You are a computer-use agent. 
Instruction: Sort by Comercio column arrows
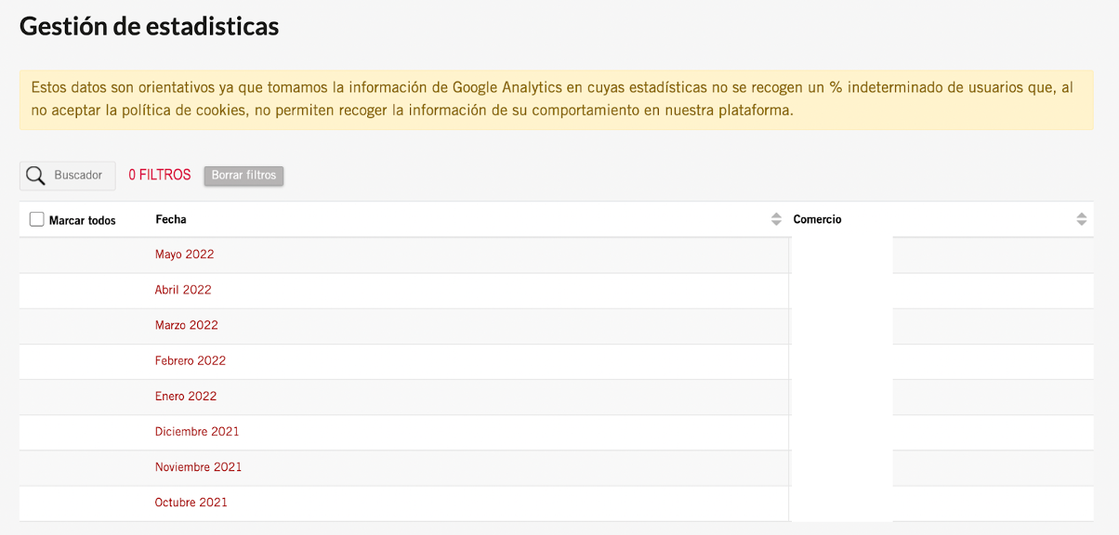point(1081,219)
